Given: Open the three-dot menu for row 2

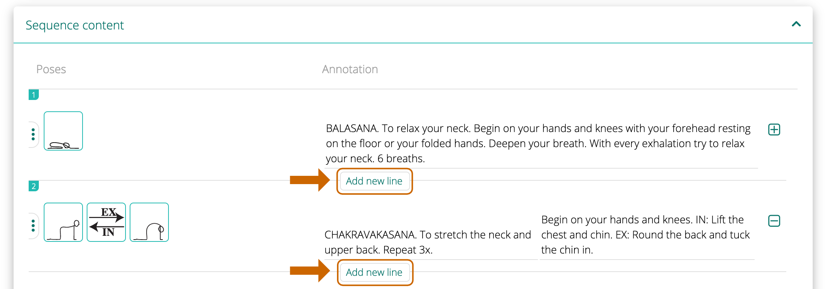Looking at the screenshot, I should pyautogui.click(x=33, y=226).
